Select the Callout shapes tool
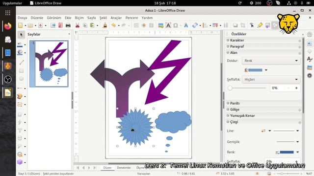Image resolution: width=314 pixels, height=176 pixels. click(20, 146)
